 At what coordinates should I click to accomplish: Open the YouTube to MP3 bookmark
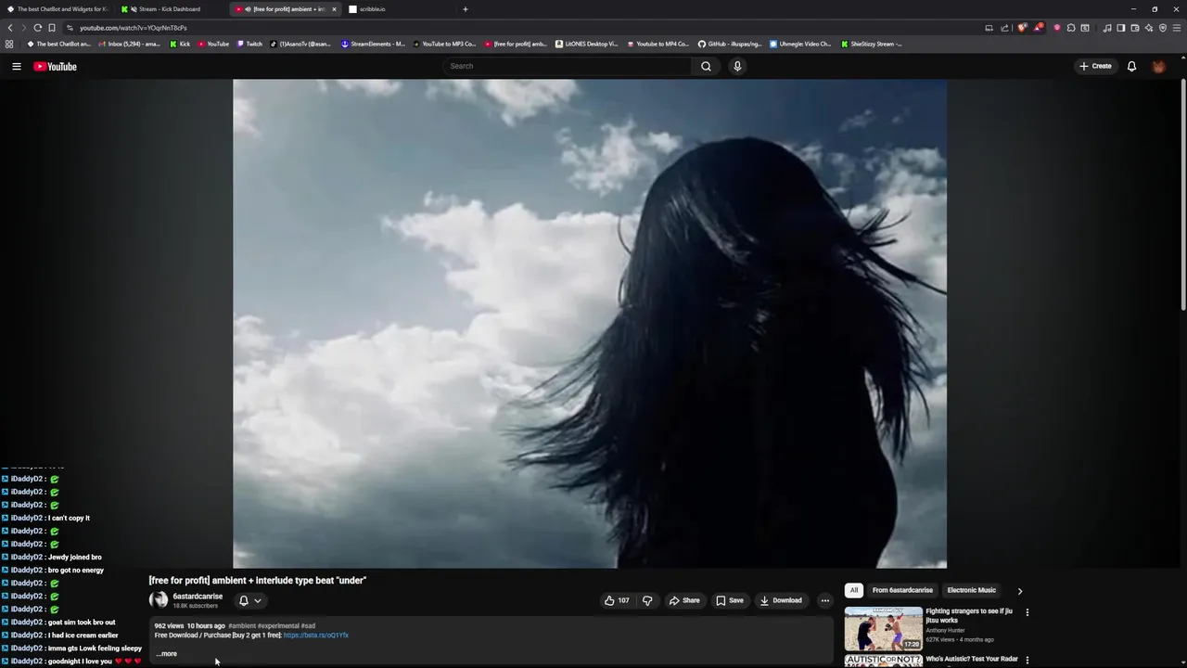[x=444, y=44]
